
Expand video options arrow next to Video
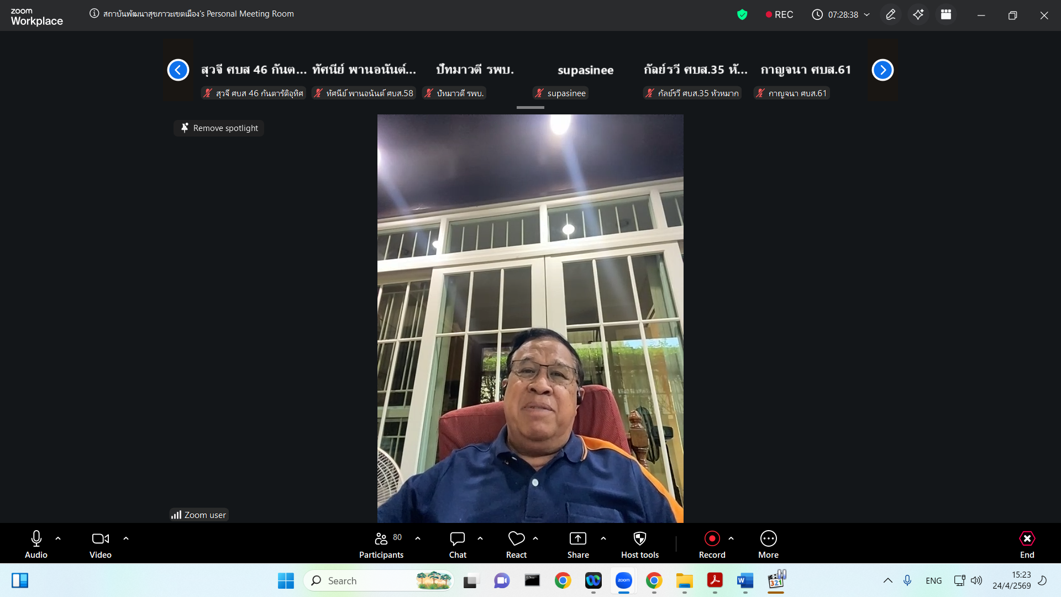(x=126, y=538)
